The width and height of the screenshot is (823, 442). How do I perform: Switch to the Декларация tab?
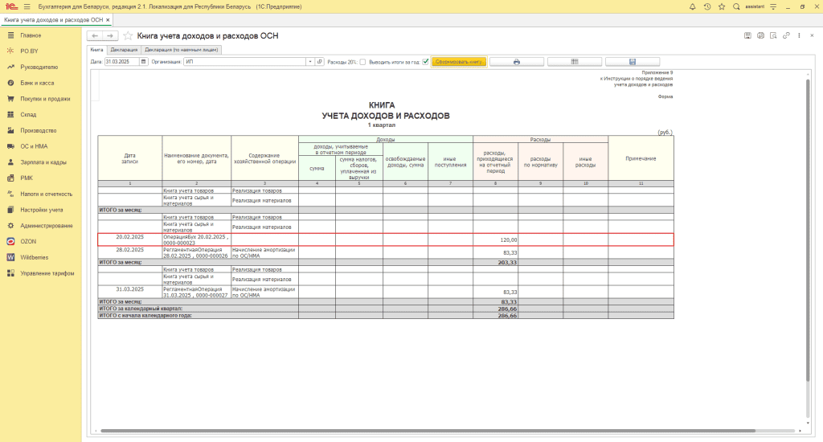pyautogui.click(x=124, y=50)
